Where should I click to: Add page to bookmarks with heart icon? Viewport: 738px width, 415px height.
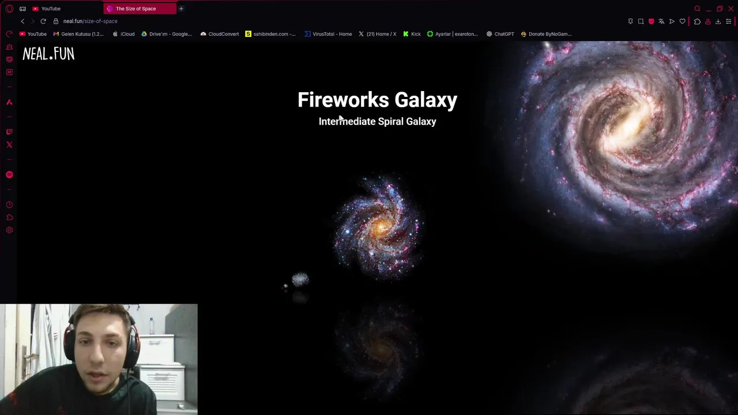click(x=683, y=21)
